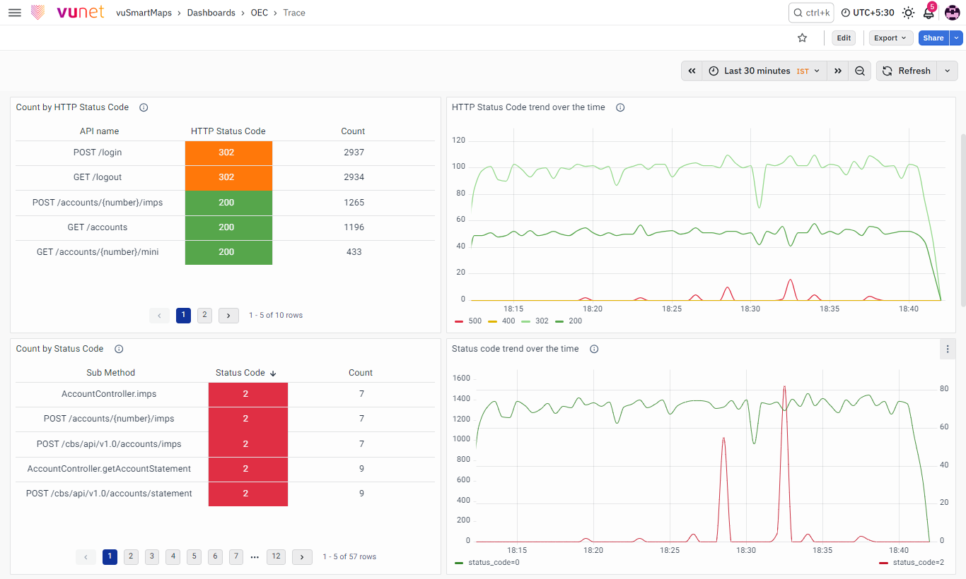Image resolution: width=966 pixels, height=579 pixels.
Task: Show info for Count by HTTP Status Code
Action: pyautogui.click(x=144, y=107)
